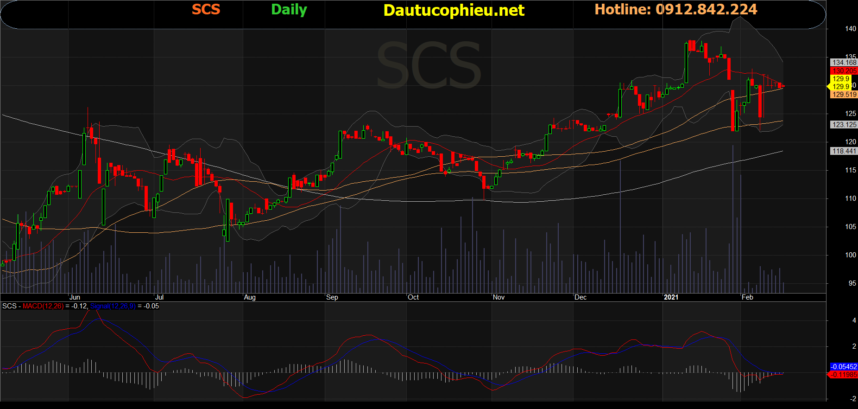Click the Oct marker on time axis
The width and height of the screenshot is (858, 409).
click(413, 297)
